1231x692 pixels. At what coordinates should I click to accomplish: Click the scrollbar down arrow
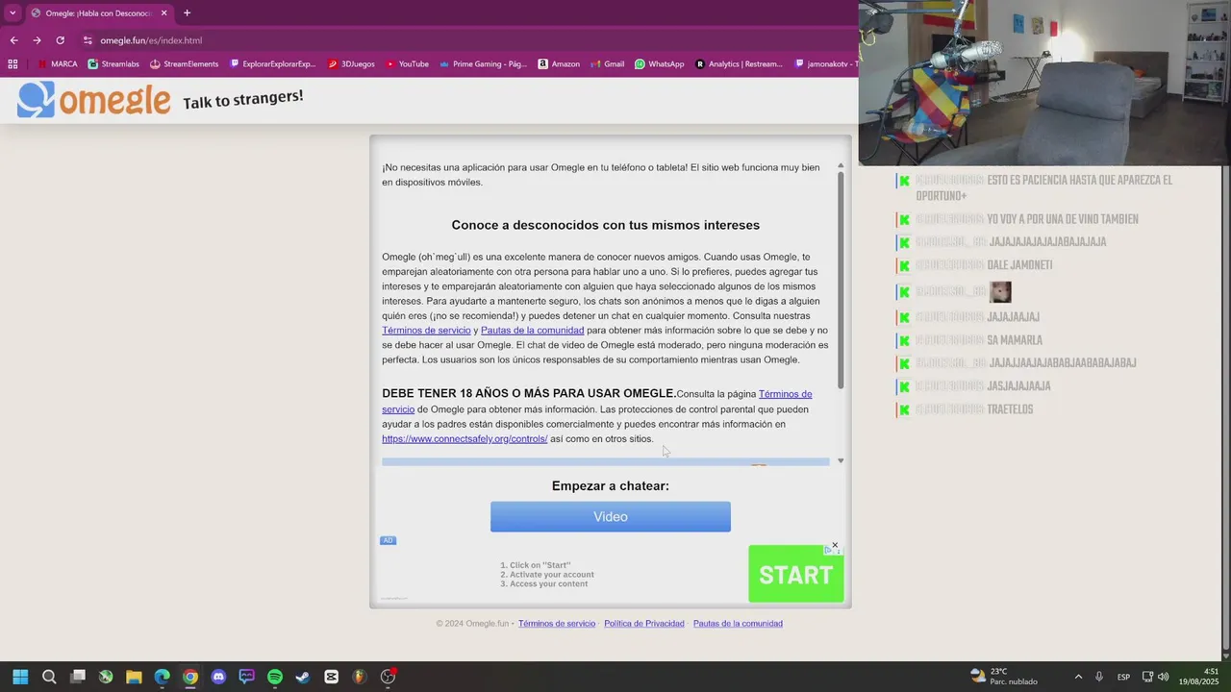pos(841,460)
